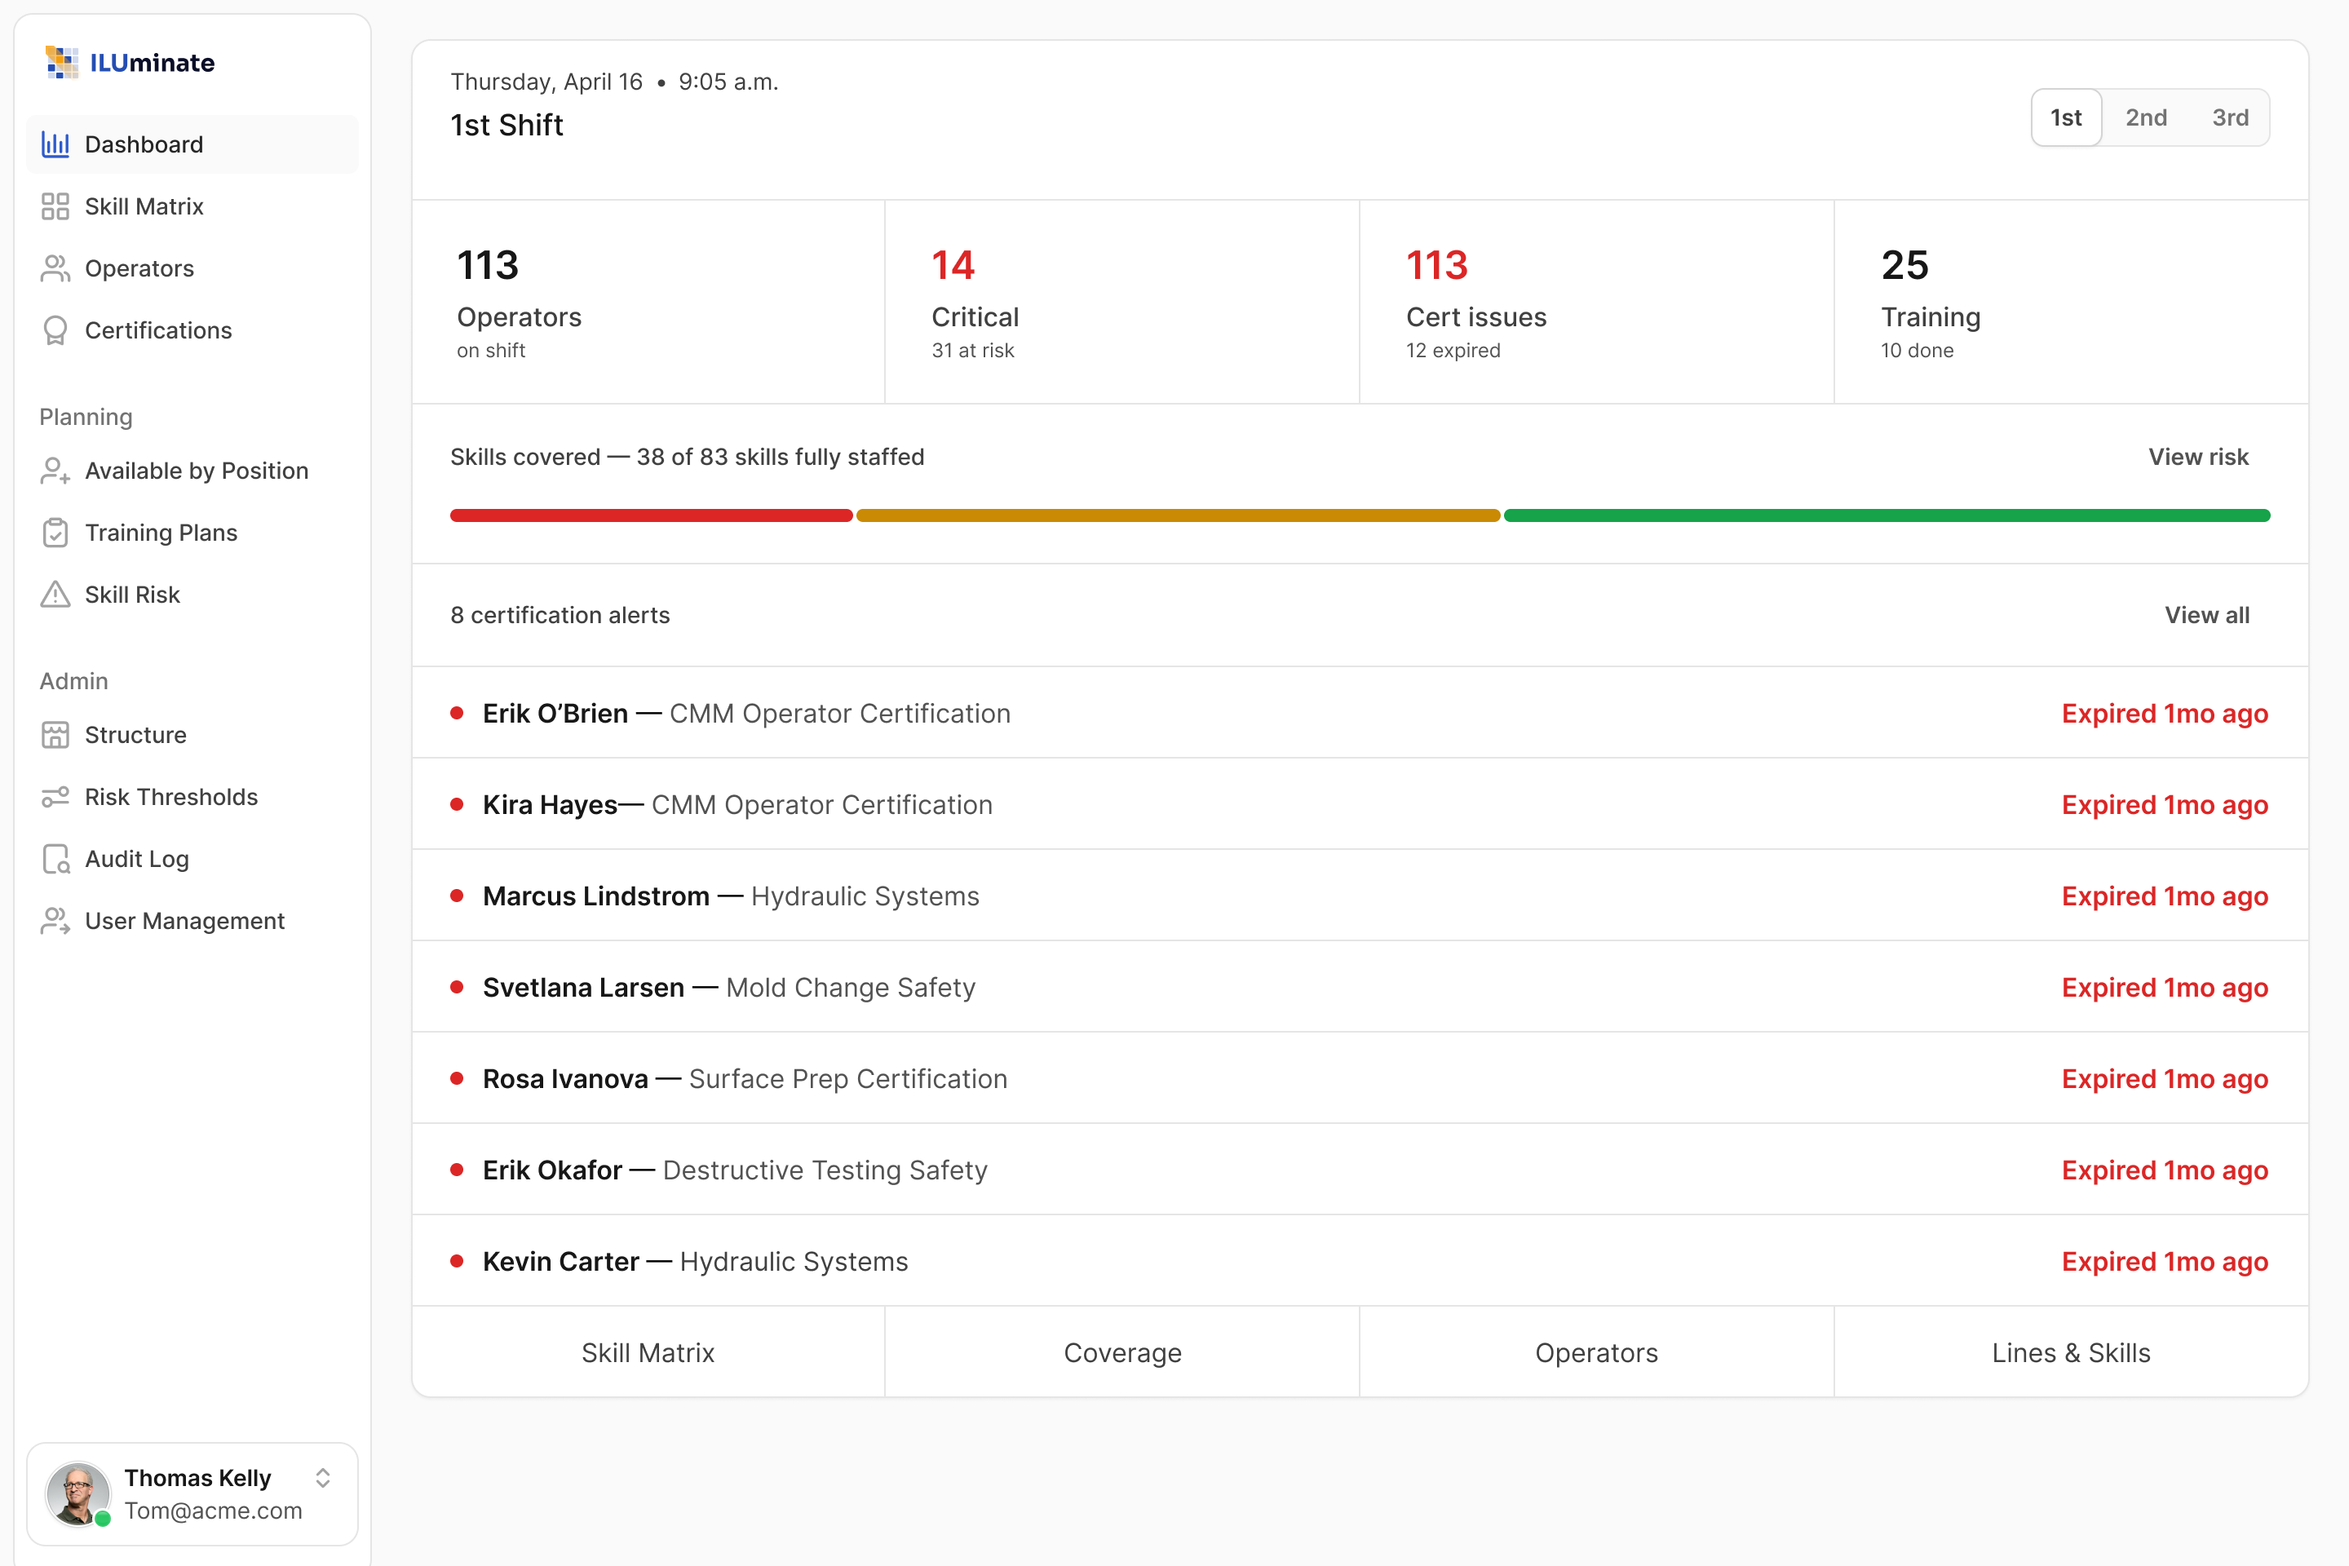Open the Audit Log
Image resolution: width=2349 pixels, height=1566 pixels.
coord(192,859)
